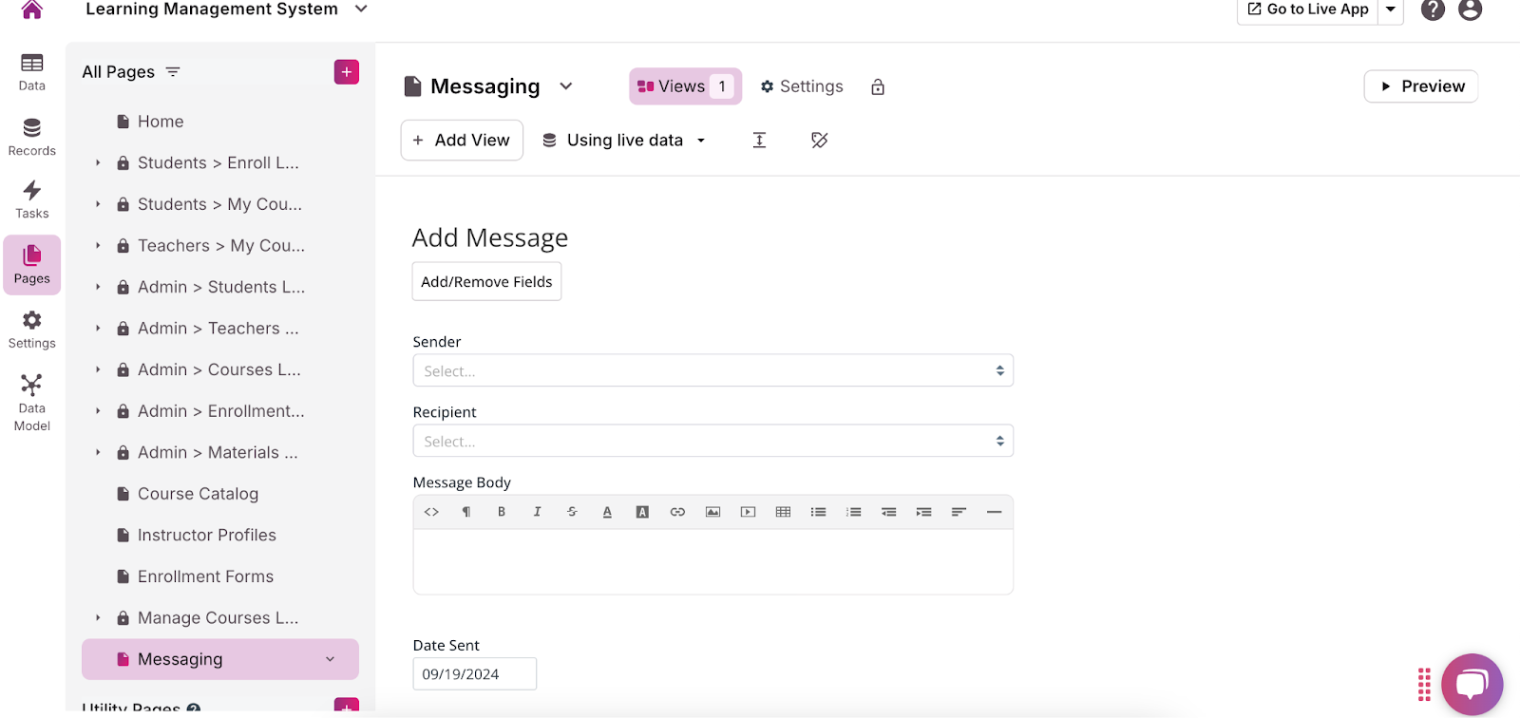Open the Data Model section
1520x718 pixels.
[x=31, y=402]
